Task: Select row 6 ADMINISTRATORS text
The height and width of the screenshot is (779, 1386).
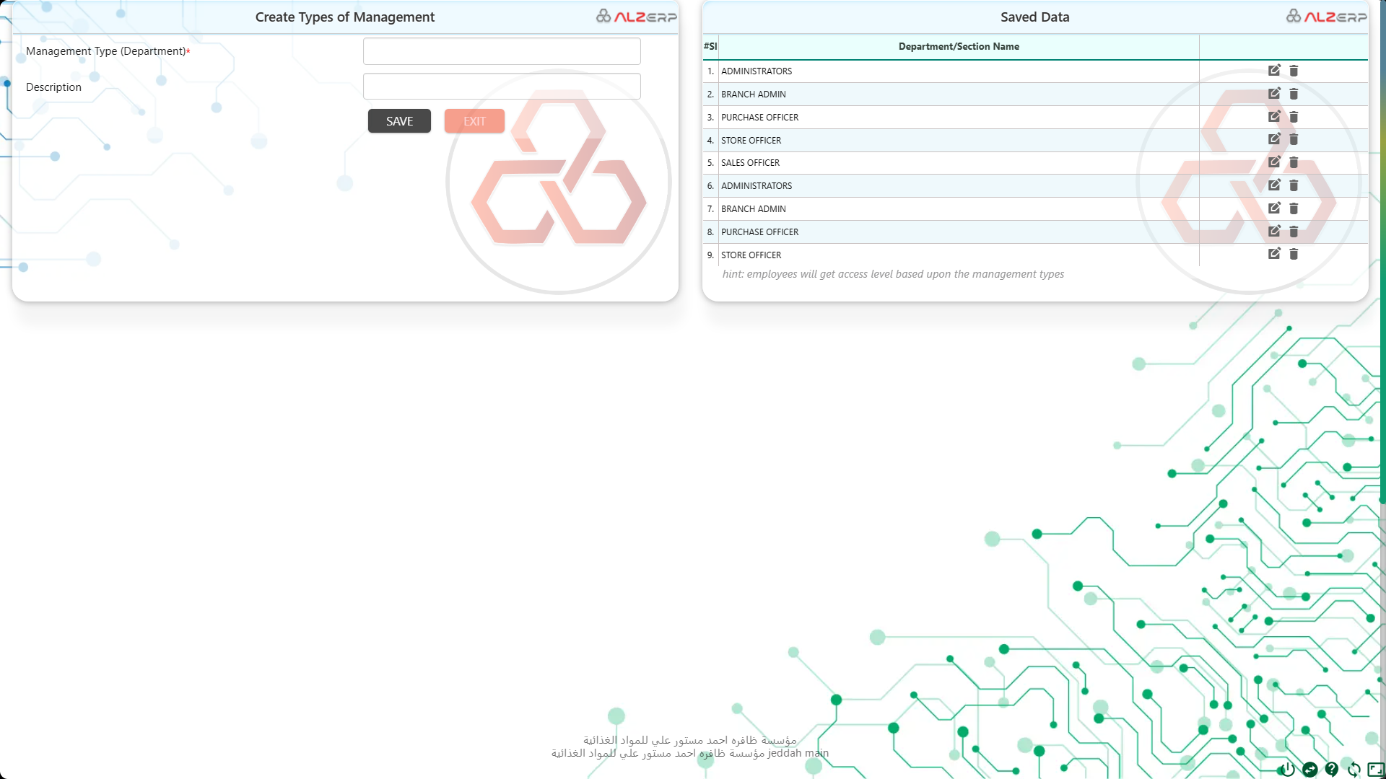Action: point(757,185)
